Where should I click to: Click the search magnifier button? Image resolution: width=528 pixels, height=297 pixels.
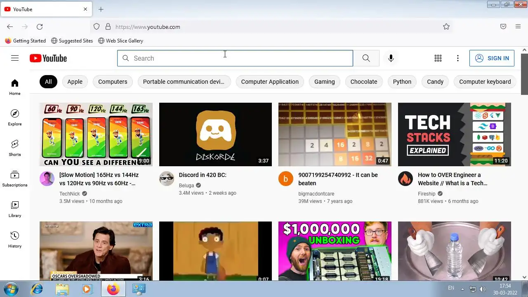coord(366,58)
